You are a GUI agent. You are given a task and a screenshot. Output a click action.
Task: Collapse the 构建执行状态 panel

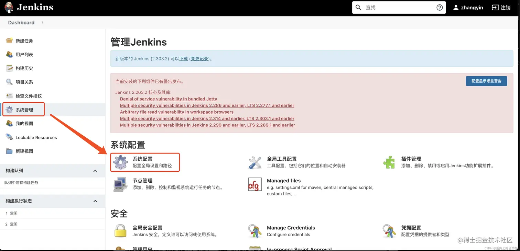(x=95, y=201)
